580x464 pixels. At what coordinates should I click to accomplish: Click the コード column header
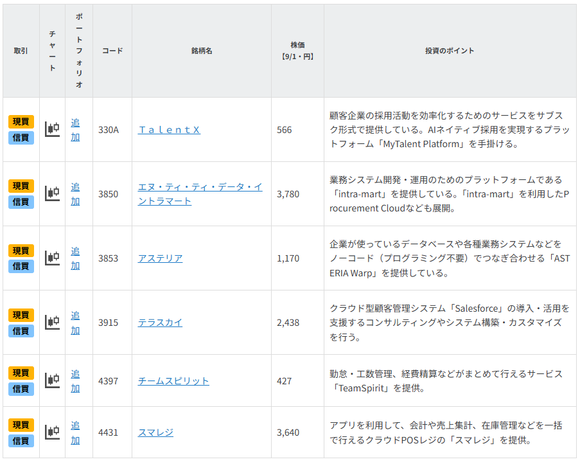(112, 51)
